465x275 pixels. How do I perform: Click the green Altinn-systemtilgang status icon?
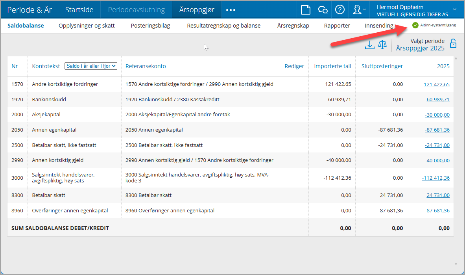click(x=415, y=25)
